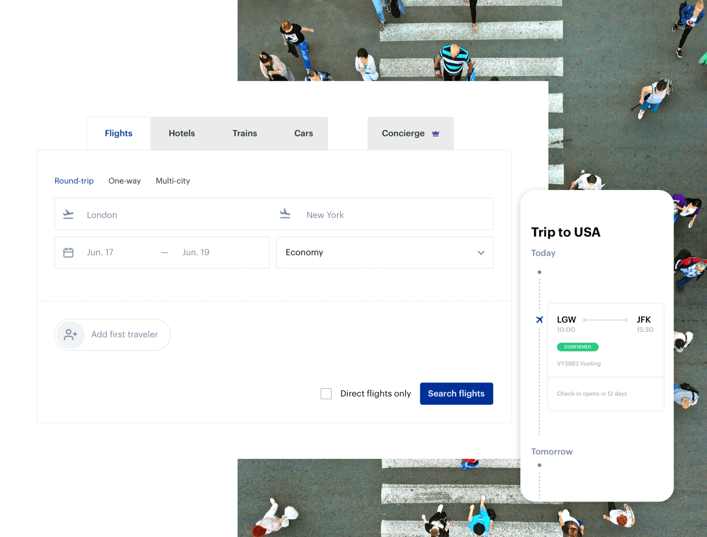
Task: Click Check-in opens in 12 days
Action: coord(592,394)
